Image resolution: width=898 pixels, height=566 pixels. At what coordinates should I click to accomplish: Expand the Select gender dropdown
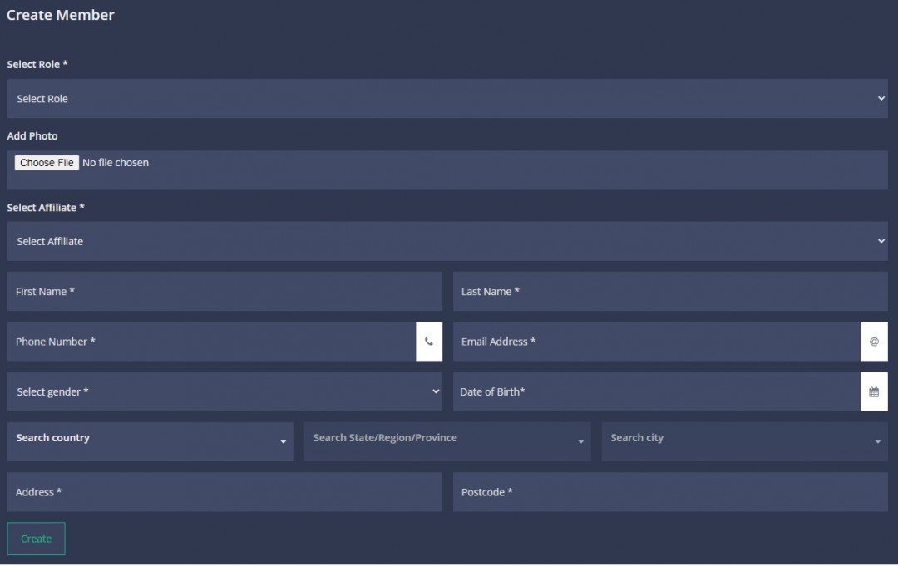[224, 392]
